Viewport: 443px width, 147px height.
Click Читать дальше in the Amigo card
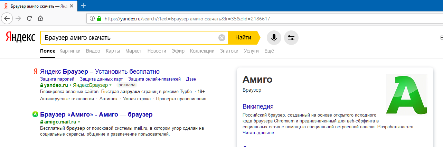click(x=258, y=132)
